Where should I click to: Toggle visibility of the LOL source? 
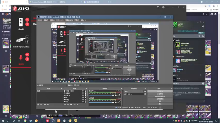click(x=83, y=102)
